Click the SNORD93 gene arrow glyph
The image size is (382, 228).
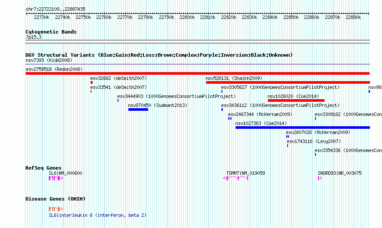320,178
